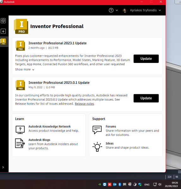Expand the help dropdown chevron
Image resolution: width=181 pixels, height=189 pixels.
(117, 10)
